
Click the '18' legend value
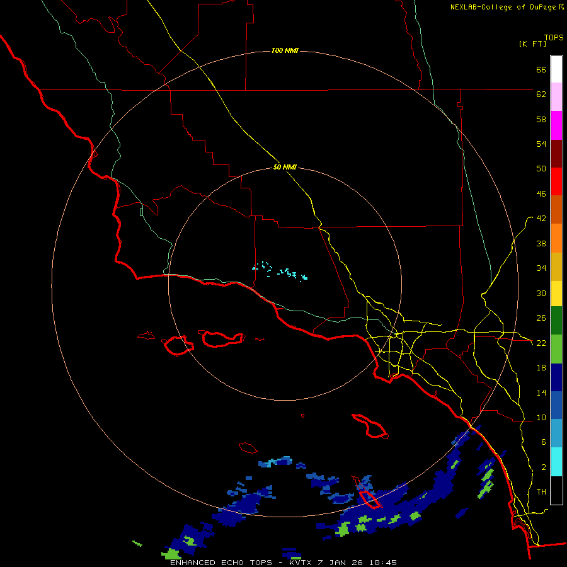coord(541,368)
